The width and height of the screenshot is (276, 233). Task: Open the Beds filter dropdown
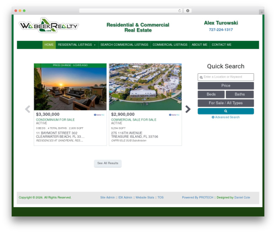pos(211,94)
